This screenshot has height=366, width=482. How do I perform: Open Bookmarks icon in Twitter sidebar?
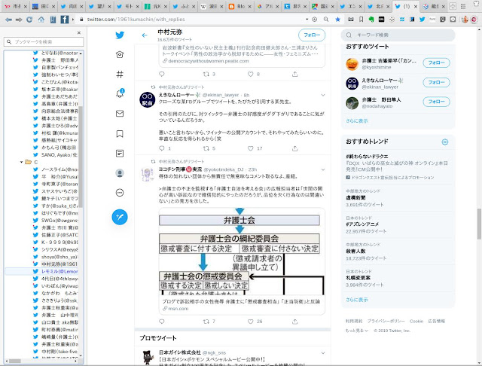(120, 134)
